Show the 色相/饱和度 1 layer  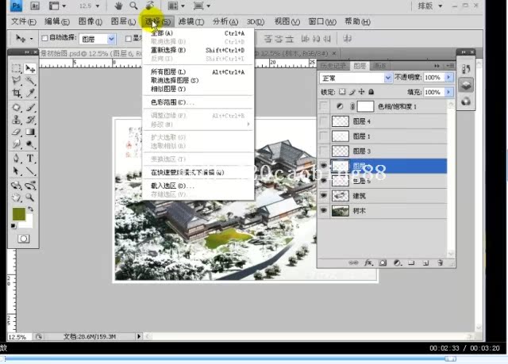point(323,106)
